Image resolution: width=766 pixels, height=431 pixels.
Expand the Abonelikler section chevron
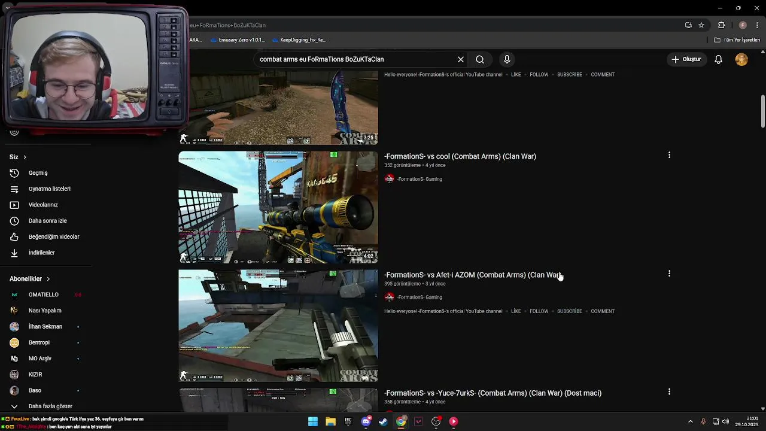click(48, 279)
